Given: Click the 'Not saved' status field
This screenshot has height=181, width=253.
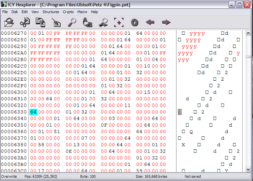Looking at the screenshot, I should (x=193, y=176).
